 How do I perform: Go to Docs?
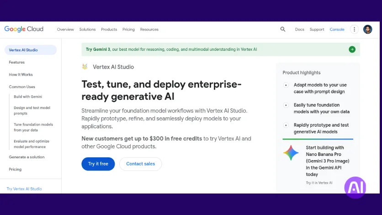[299, 29]
